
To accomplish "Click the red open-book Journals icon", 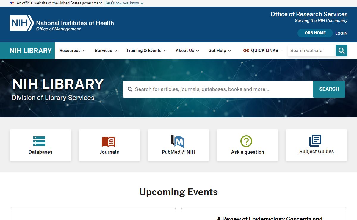I will (x=108, y=142).
